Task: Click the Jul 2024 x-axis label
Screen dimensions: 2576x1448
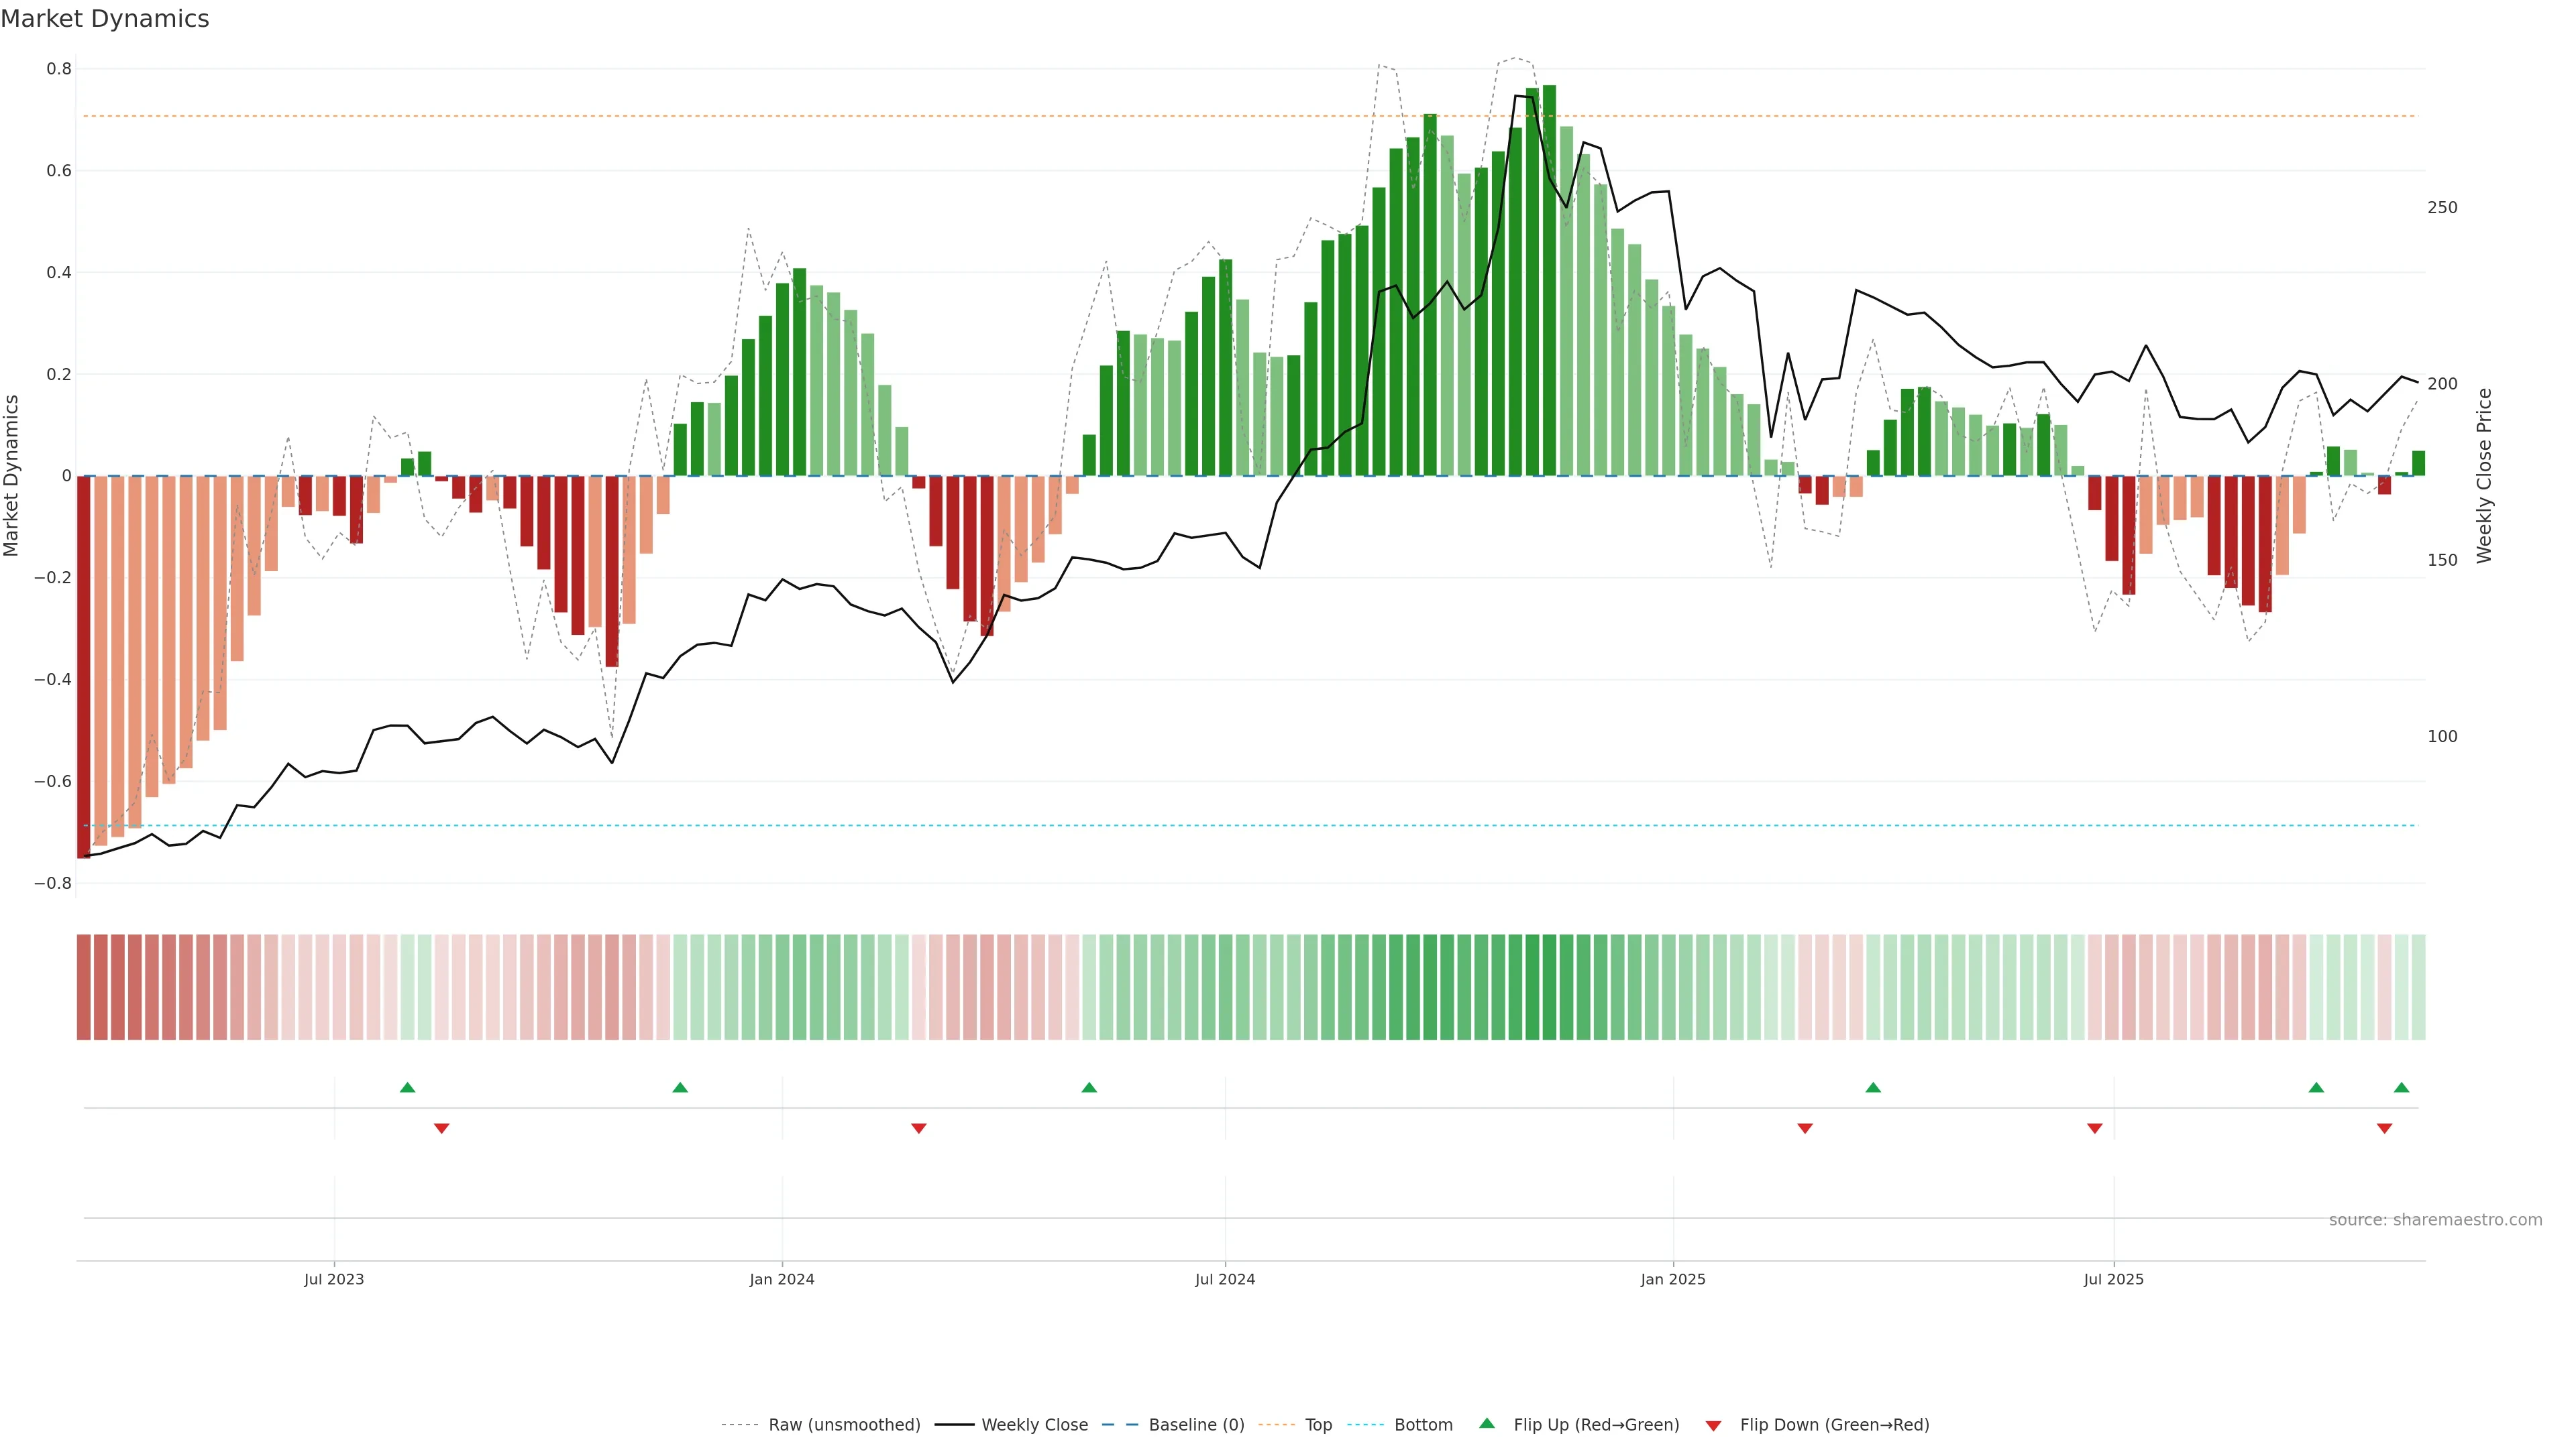Action: [x=1225, y=1279]
